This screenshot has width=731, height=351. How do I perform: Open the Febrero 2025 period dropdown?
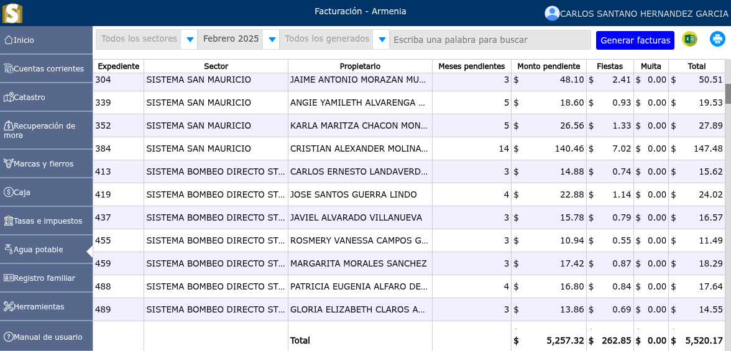click(272, 40)
